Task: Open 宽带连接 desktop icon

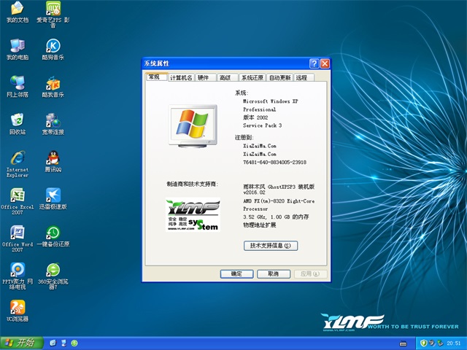Action: [x=53, y=120]
